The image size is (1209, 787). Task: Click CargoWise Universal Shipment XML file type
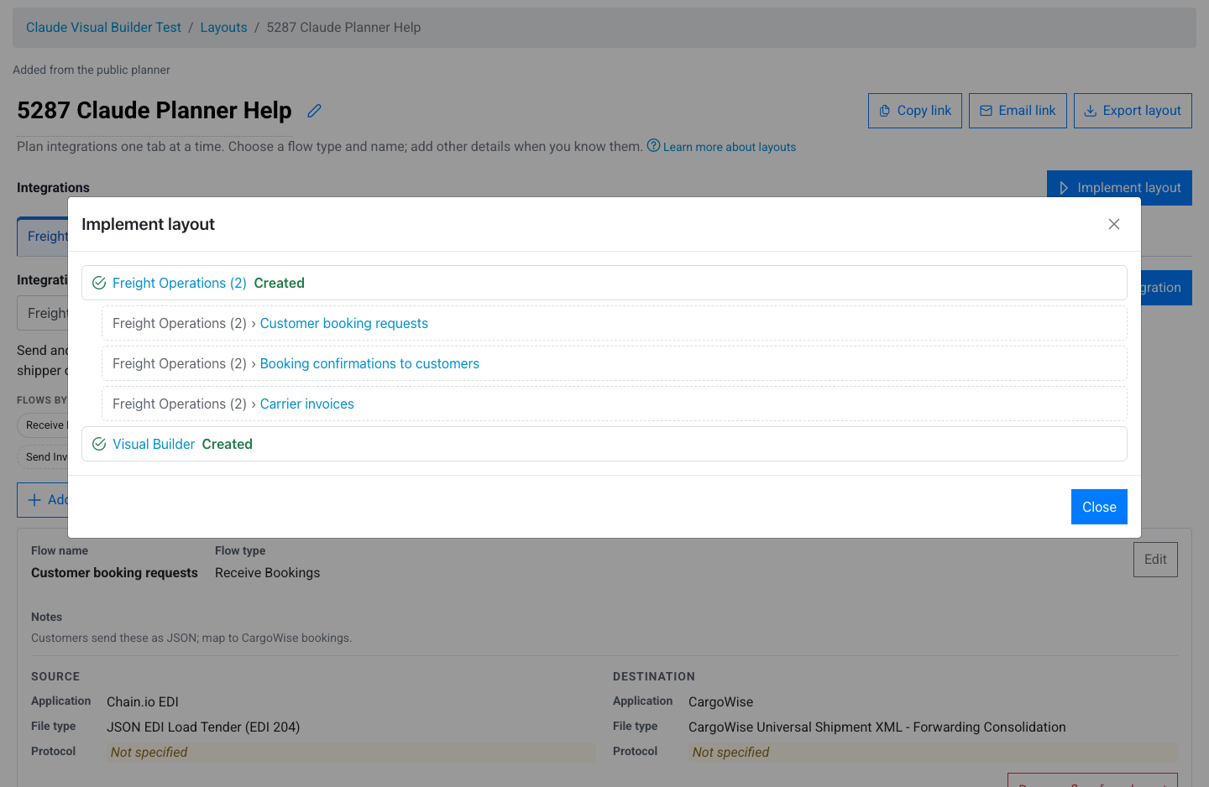(877, 727)
